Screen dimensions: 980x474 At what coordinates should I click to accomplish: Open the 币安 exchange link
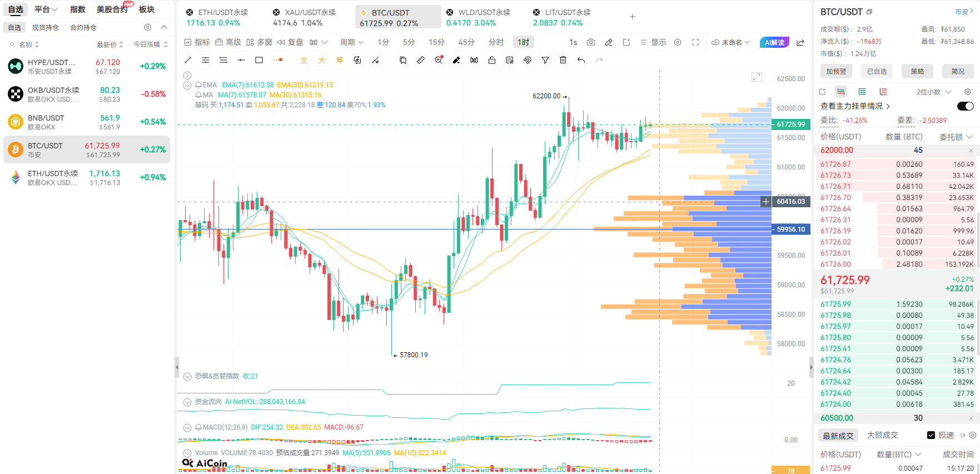pyautogui.click(x=964, y=12)
